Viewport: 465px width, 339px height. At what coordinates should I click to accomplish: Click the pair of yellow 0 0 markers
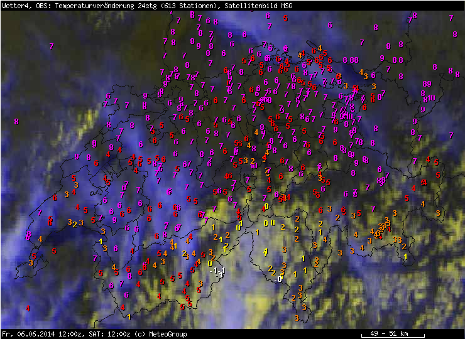[x=269, y=223]
